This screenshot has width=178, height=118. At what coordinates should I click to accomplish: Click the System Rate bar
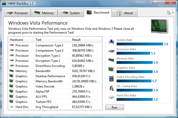pyautogui.click(x=140, y=44)
